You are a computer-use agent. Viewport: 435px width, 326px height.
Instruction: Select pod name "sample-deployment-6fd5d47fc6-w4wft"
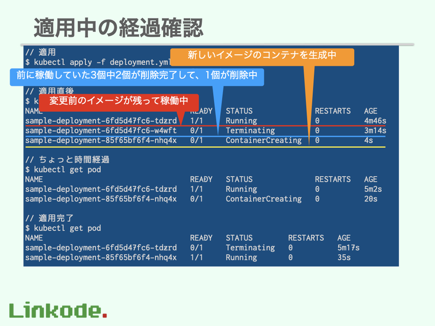tap(101, 130)
